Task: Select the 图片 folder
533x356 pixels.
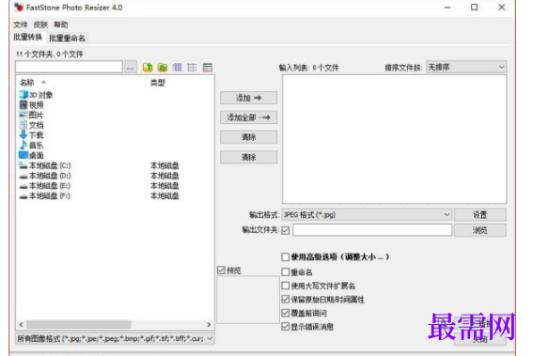Action: (31, 116)
